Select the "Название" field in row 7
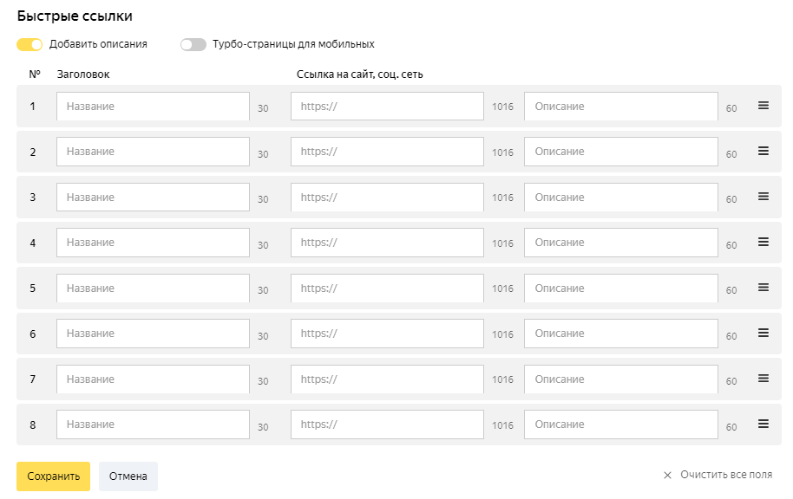The image size is (793, 499). click(x=153, y=379)
